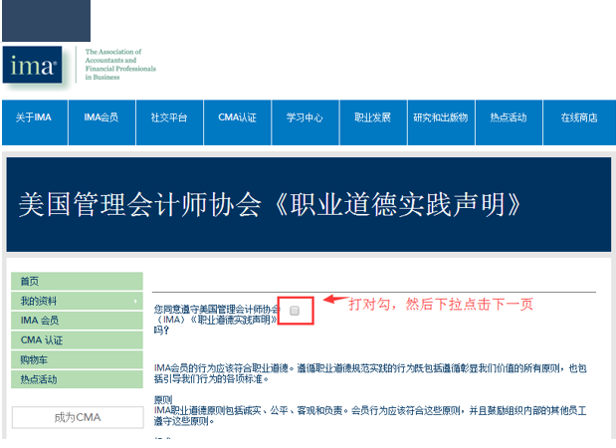Viewport: 616px width, 448px height.
Task: Select 我的资料 in sidebar
Action: (x=77, y=301)
